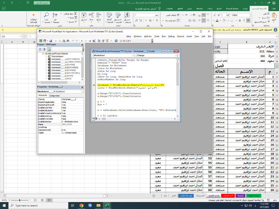Open the Excel Name Box dropdown showing D5
This screenshot has height=209, width=279.
pyautogui.click(x=20, y=37)
